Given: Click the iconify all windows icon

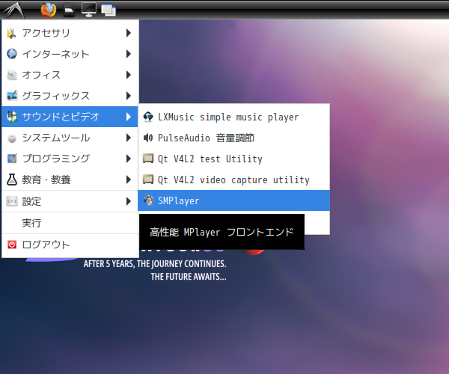Looking at the screenshot, I should 109,10.
